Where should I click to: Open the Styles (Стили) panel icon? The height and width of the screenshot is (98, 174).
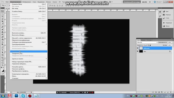tap(164, 18)
